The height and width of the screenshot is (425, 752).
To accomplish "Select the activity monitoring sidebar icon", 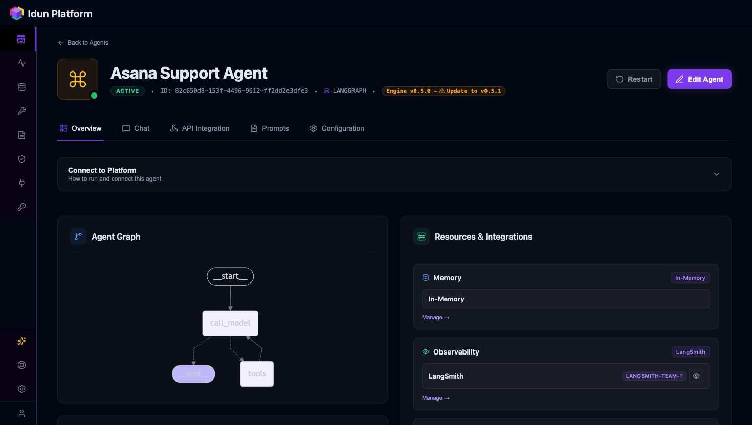I will coord(21,63).
